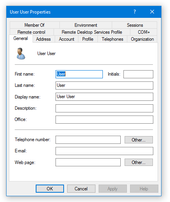Open the Account tab
Screen dimensions: 170x202
[x=66, y=39]
